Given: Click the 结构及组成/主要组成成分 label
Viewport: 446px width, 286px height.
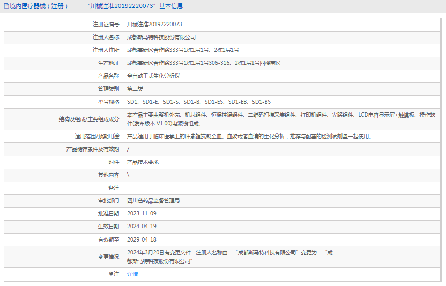Looking at the screenshot, I should pos(89,119).
